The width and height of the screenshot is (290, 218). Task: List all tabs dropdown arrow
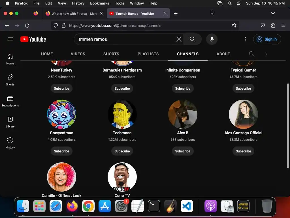(273, 13)
